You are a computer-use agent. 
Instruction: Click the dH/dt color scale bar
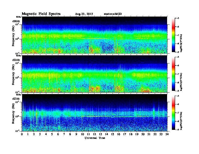[x=173, y=35]
